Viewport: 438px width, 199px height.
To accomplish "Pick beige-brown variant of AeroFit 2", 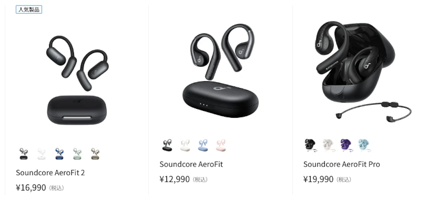I will pos(95,154).
